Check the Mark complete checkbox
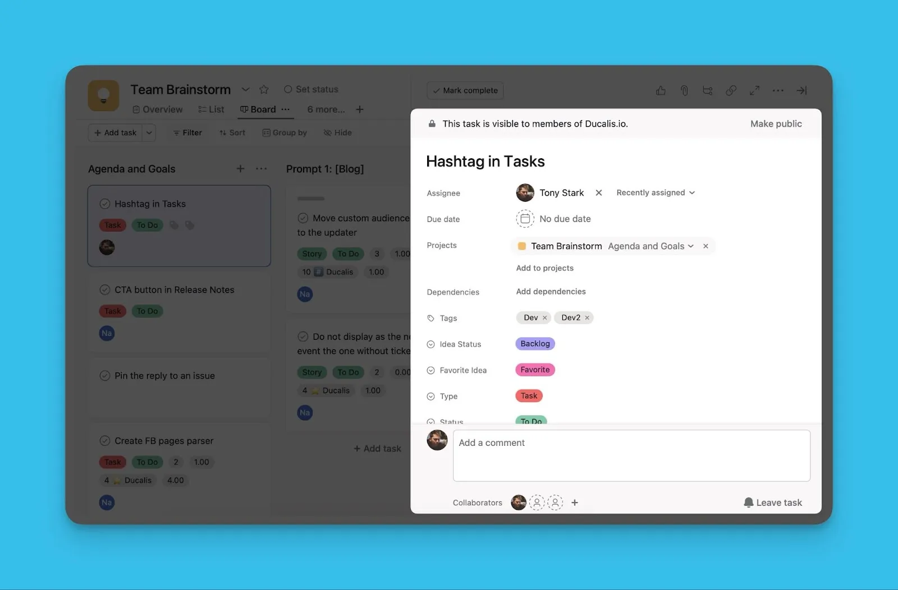 437,90
